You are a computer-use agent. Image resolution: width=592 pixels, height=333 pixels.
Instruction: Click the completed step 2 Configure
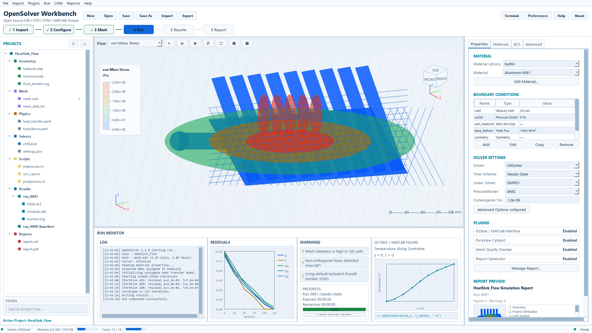[x=59, y=30]
